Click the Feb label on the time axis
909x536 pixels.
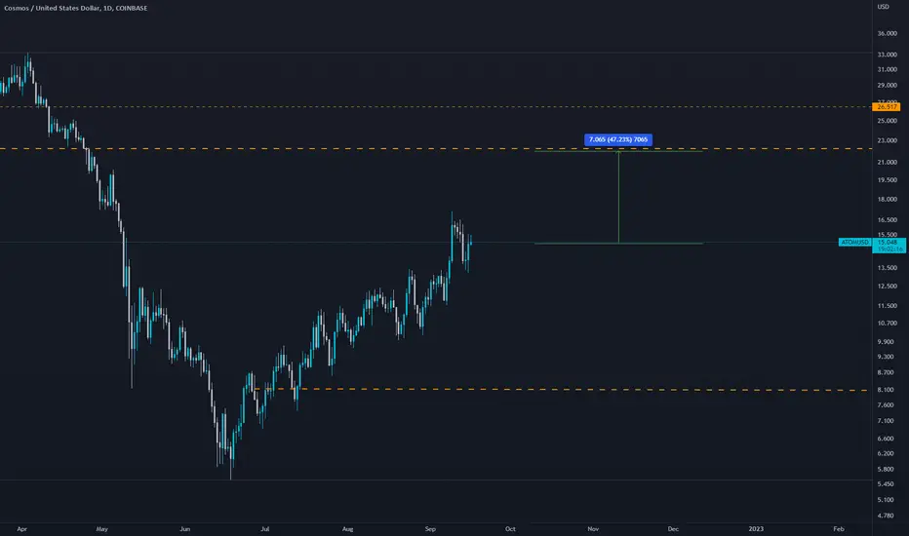coord(838,529)
